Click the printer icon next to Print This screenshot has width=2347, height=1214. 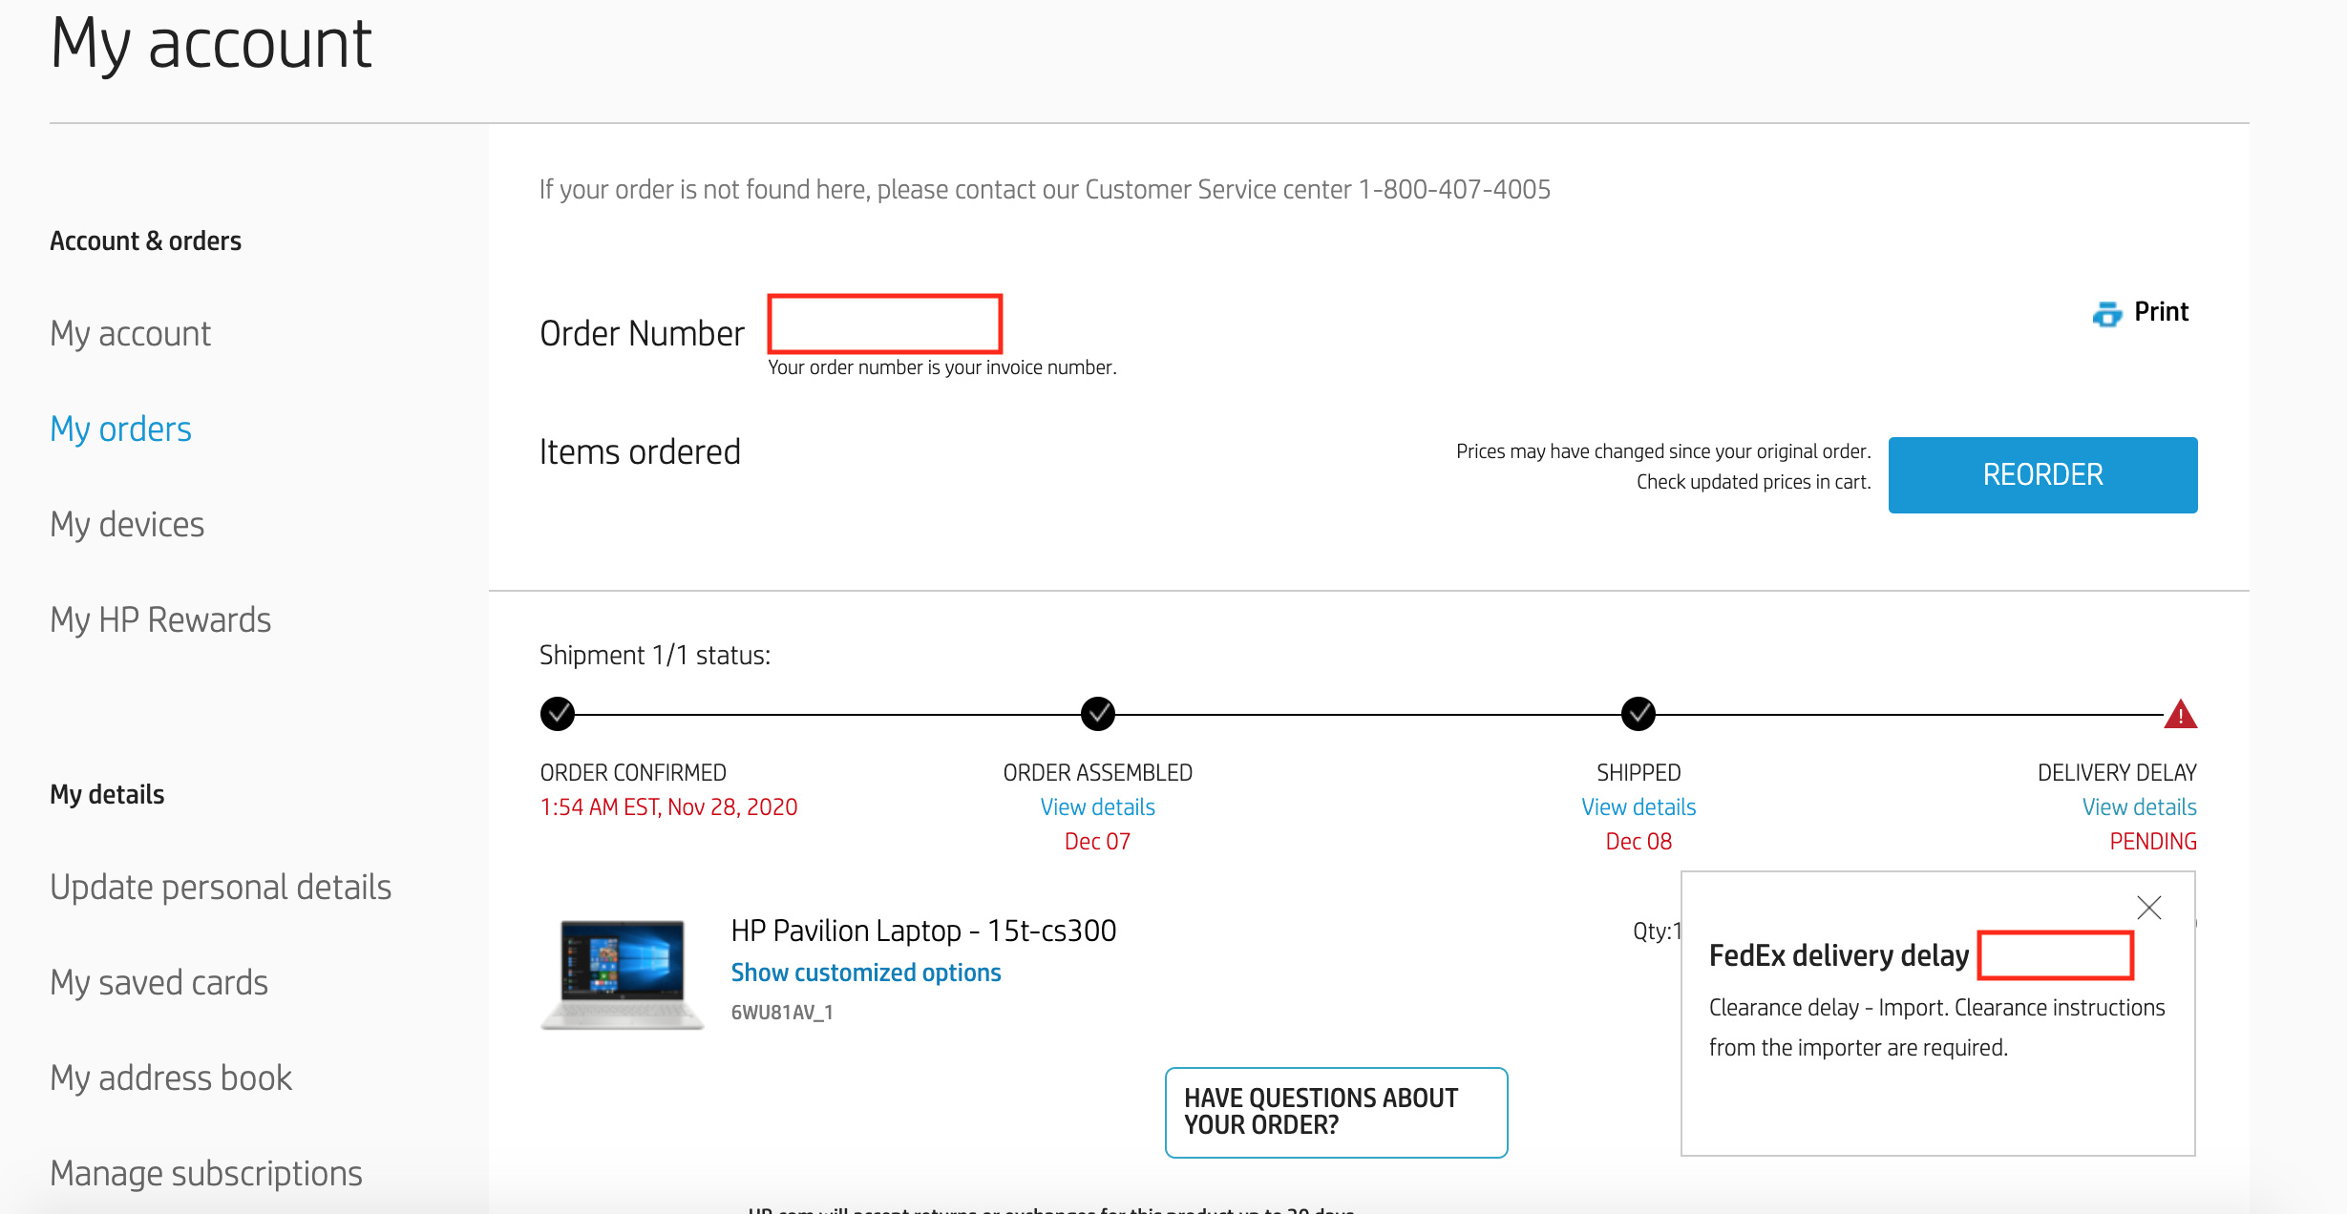pos(2106,313)
